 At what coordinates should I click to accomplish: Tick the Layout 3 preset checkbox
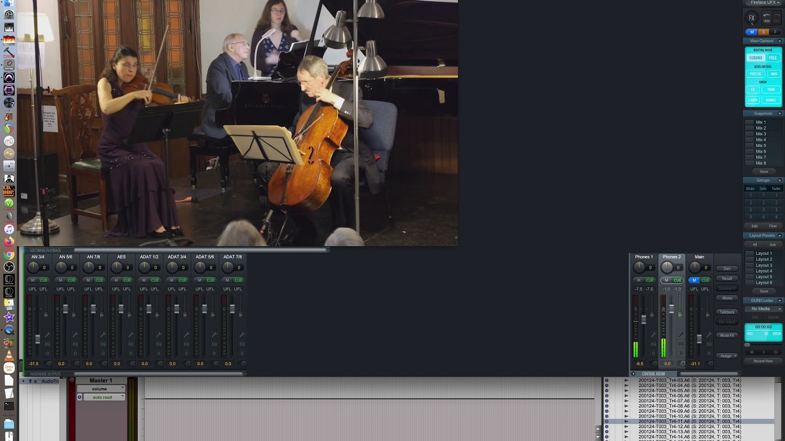pos(749,265)
